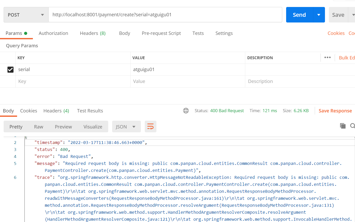Viewport: 355px width, 222px height.
Task: Click the VALUE column header
Action: (x=139, y=58)
